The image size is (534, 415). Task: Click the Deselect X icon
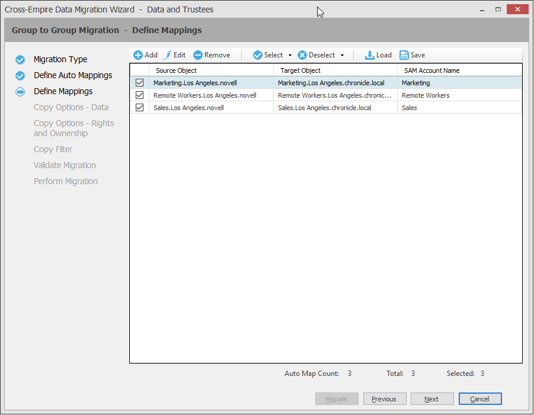pyautogui.click(x=302, y=55)
